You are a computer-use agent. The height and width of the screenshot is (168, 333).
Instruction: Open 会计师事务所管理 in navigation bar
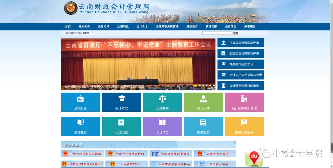click(x=167, y=26)
